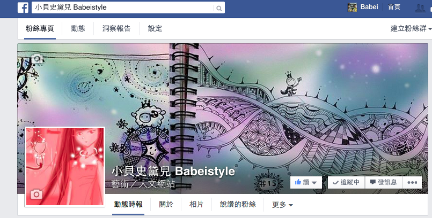The height and width of the screenshot is (218, 432).
Task: Open the friend requests icon
Action: click(x=420, y=8)
